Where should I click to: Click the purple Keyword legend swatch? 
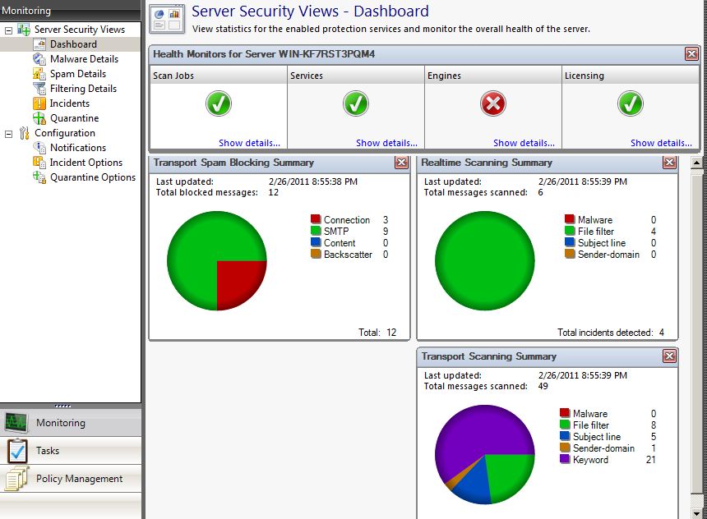point(565,460)
